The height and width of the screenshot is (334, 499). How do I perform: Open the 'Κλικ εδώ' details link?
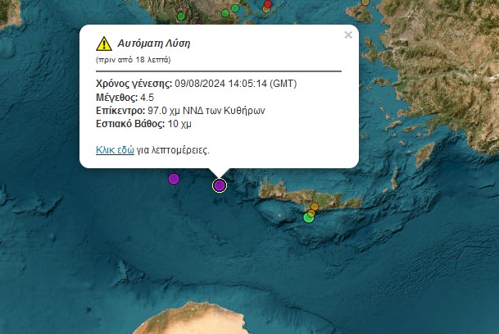[x=115, y=150]
